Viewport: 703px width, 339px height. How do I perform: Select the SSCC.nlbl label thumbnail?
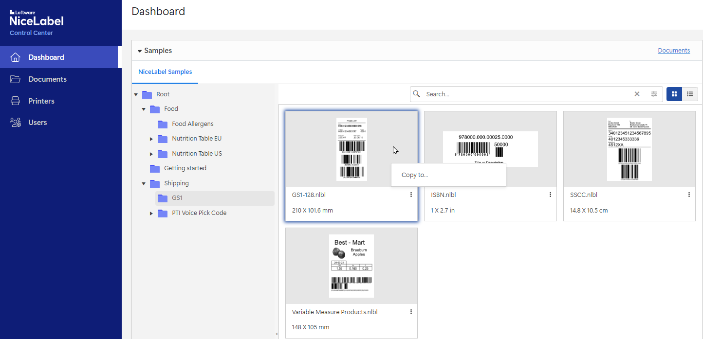pos(629,149)
